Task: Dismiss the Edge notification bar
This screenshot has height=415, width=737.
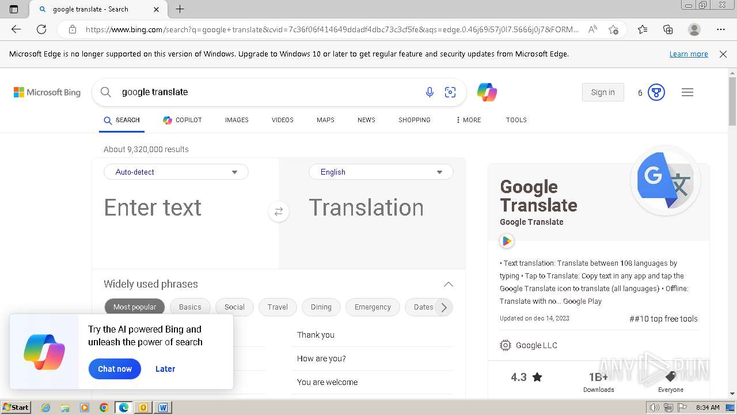Action: 723,54
